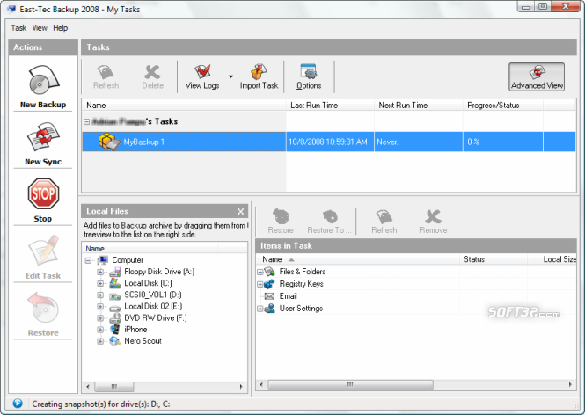Click the Name column header in Tasks
The height and width of the screenshot is (415, 585).
[184, 106]
